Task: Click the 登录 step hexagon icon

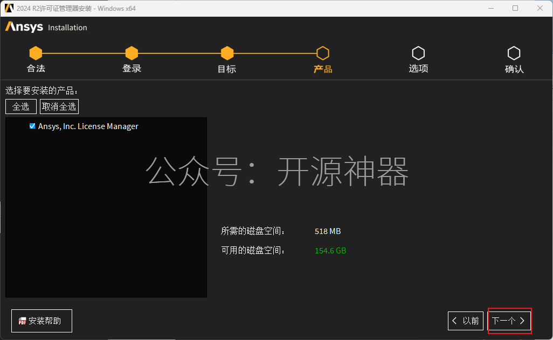Action: pyautogui.click(x=132, y=53)
